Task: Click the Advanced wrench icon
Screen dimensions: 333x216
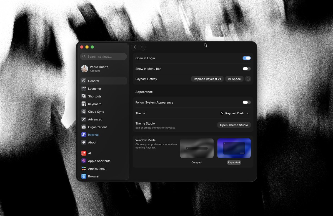Action: tap(84, 119)
